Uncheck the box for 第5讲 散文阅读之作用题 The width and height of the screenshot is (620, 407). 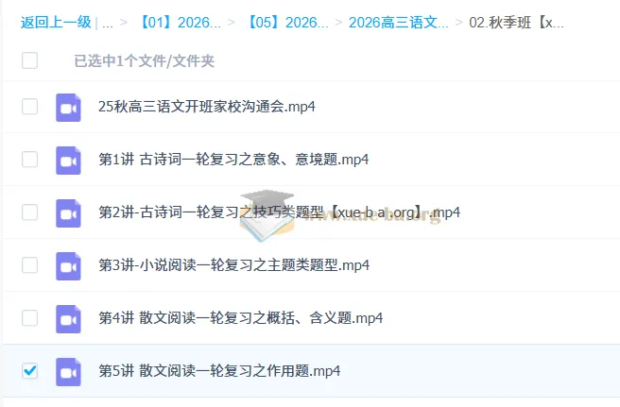click(30, 371)
